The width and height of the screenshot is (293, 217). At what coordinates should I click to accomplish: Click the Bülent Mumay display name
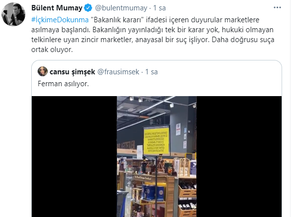pyautogui.click(x=57, y=8)
